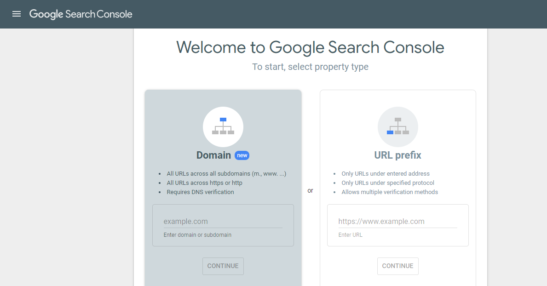Click the URL prefix sitemap icon
The width and height of the screenshot is (547, 286).
398,127
